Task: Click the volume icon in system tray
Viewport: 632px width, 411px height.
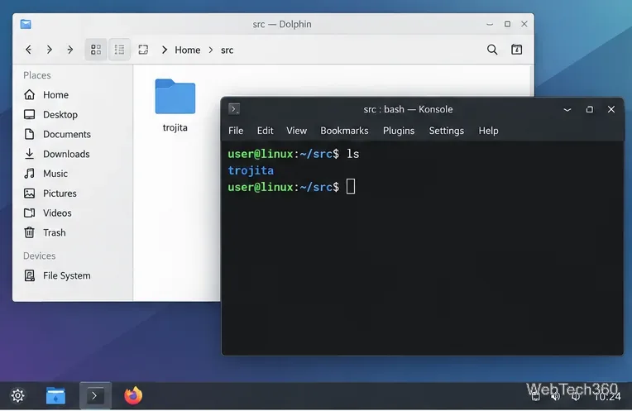Action: (555, 397)
